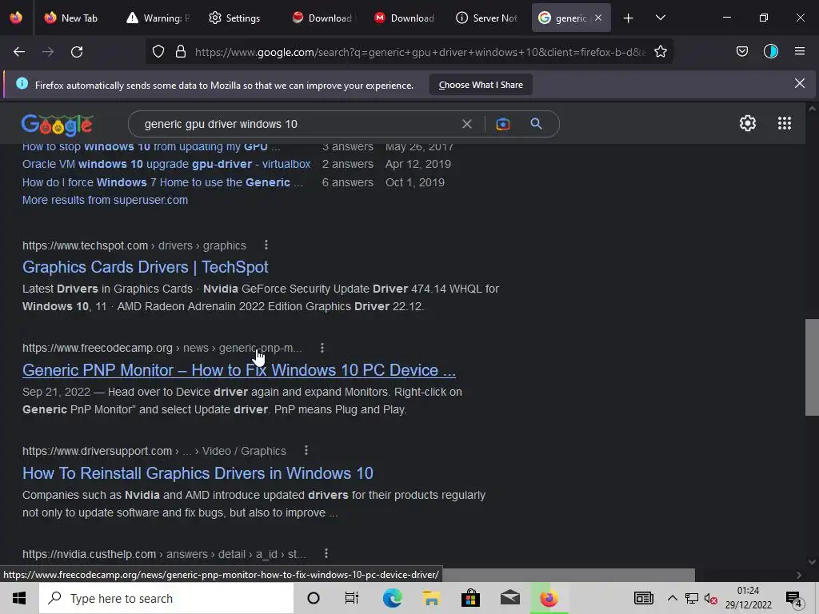Close the Google search tab
The height and width of the screenshot is (614, 819).
point(598,18)
